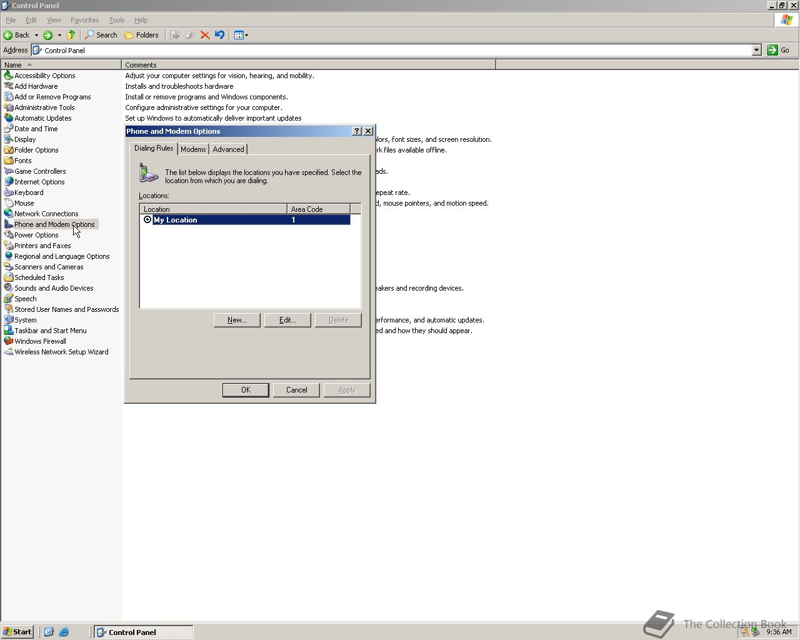Viewport: 800px width, 640px height.
Task: Toggle the Folders toolbar button
Action: [x=142, y=35]
